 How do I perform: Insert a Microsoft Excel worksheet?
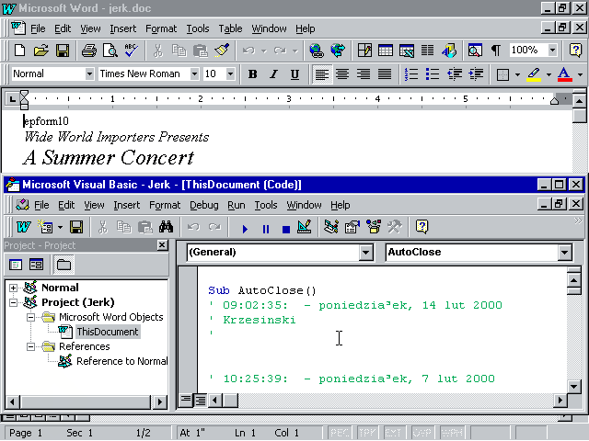pos(407,51)
